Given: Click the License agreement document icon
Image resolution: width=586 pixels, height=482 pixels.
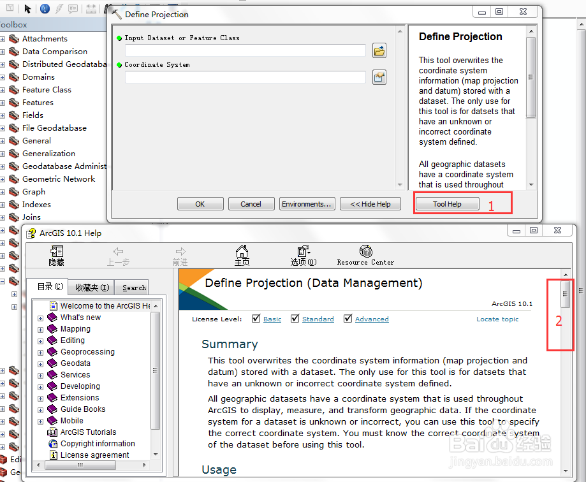Looking at the screenshot, I should point(54,455).
